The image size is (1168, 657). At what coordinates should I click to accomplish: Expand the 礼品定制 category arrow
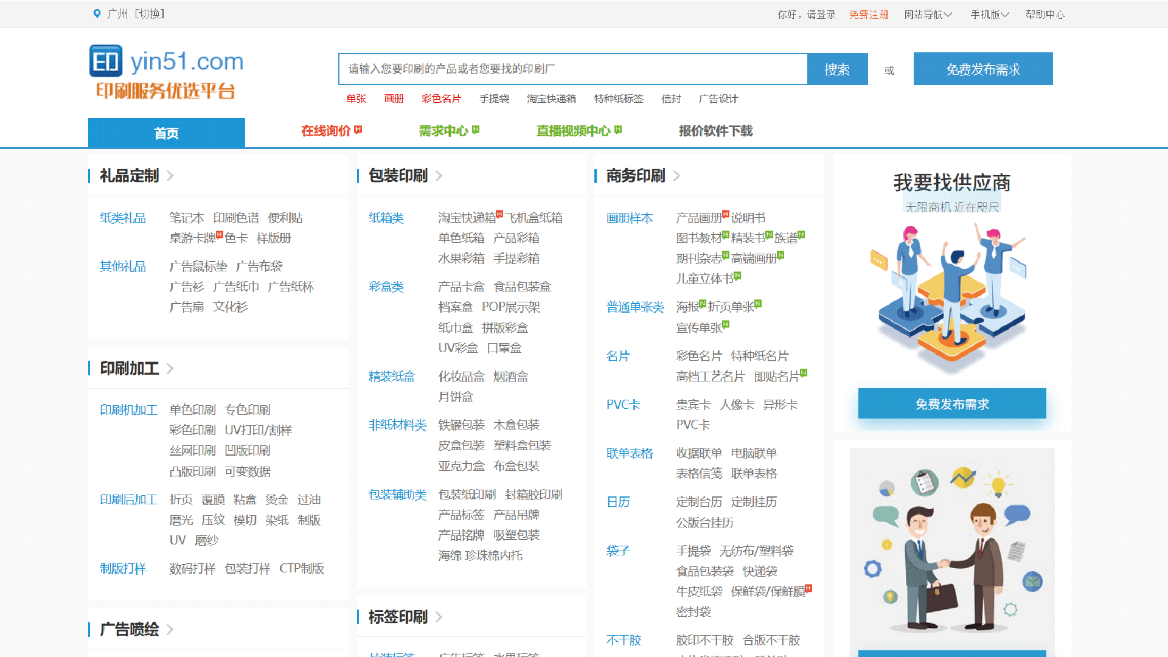click(x=170, y=176)
